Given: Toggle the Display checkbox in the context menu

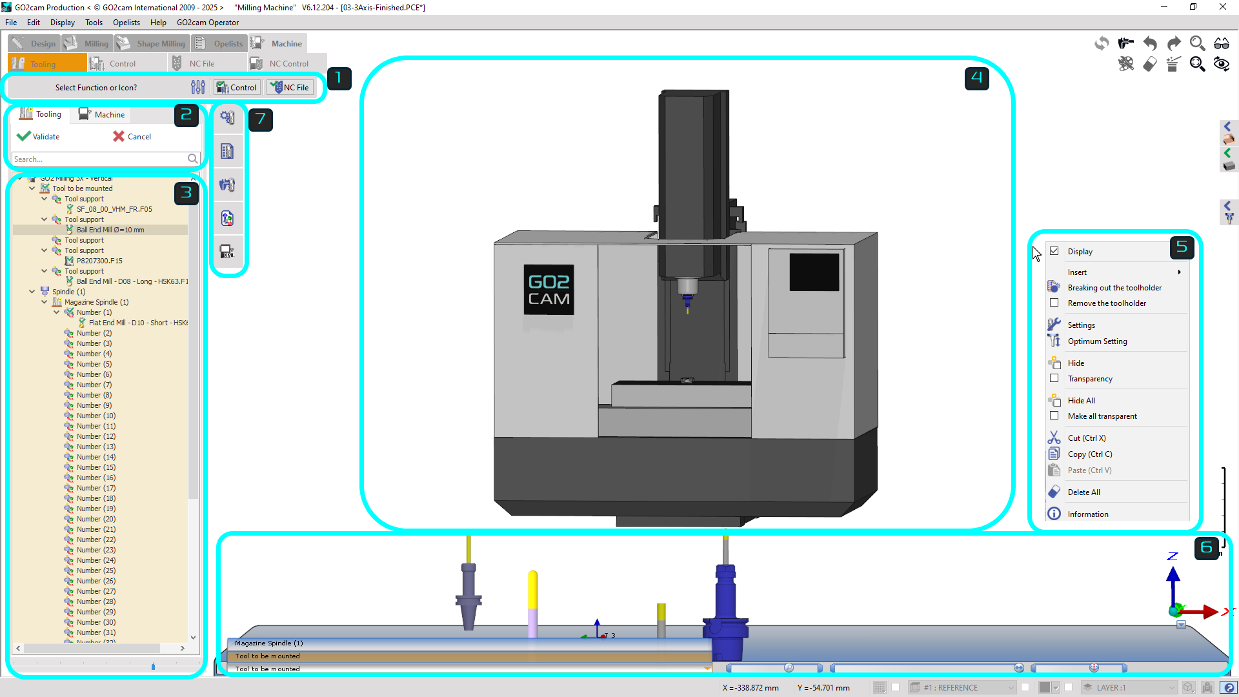Looking at the screenshot, I should 1056,251.
